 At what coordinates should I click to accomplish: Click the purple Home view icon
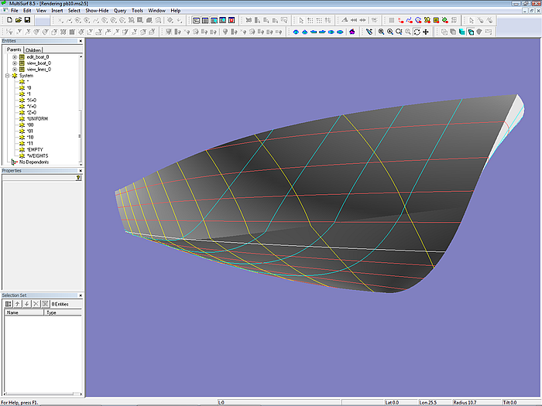(x=352, y=32)
